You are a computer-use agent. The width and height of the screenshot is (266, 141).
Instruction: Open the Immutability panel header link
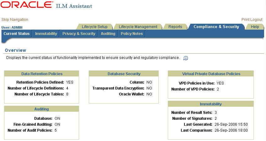211,104
